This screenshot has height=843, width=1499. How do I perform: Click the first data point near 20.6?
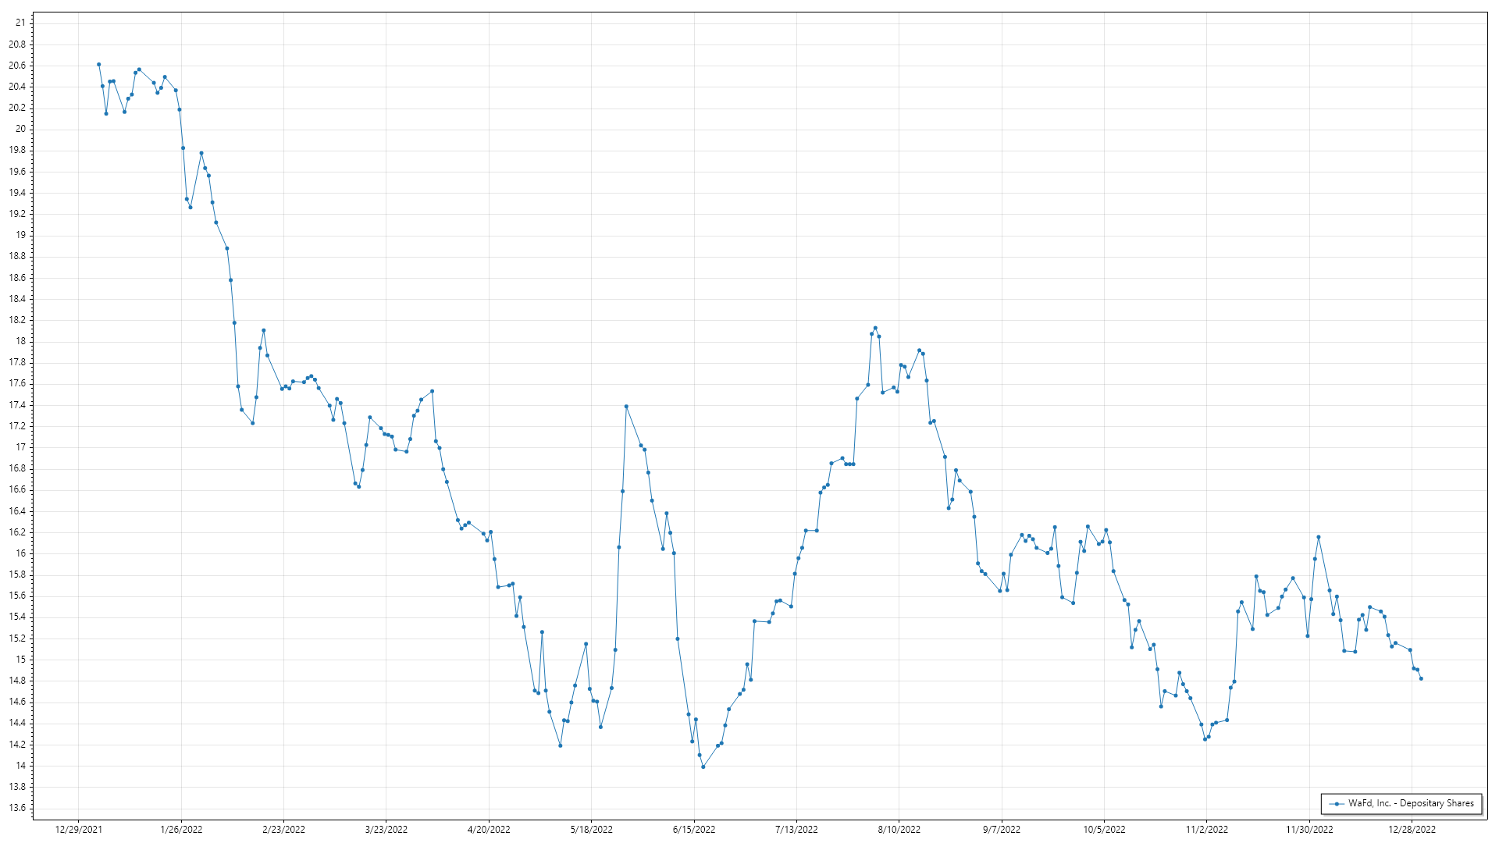point(98,65)
